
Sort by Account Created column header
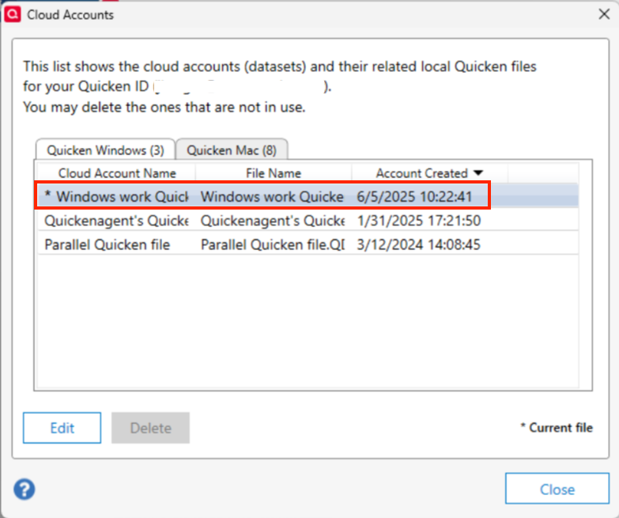(x=429, y=173)
